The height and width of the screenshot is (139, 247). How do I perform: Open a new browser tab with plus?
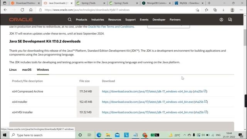click(209, 3)
